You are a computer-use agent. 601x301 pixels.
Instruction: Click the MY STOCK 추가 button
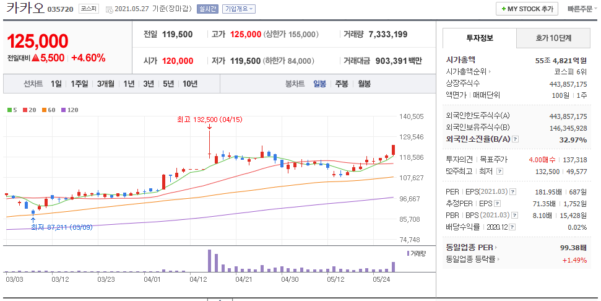click(x=527, y=9)
